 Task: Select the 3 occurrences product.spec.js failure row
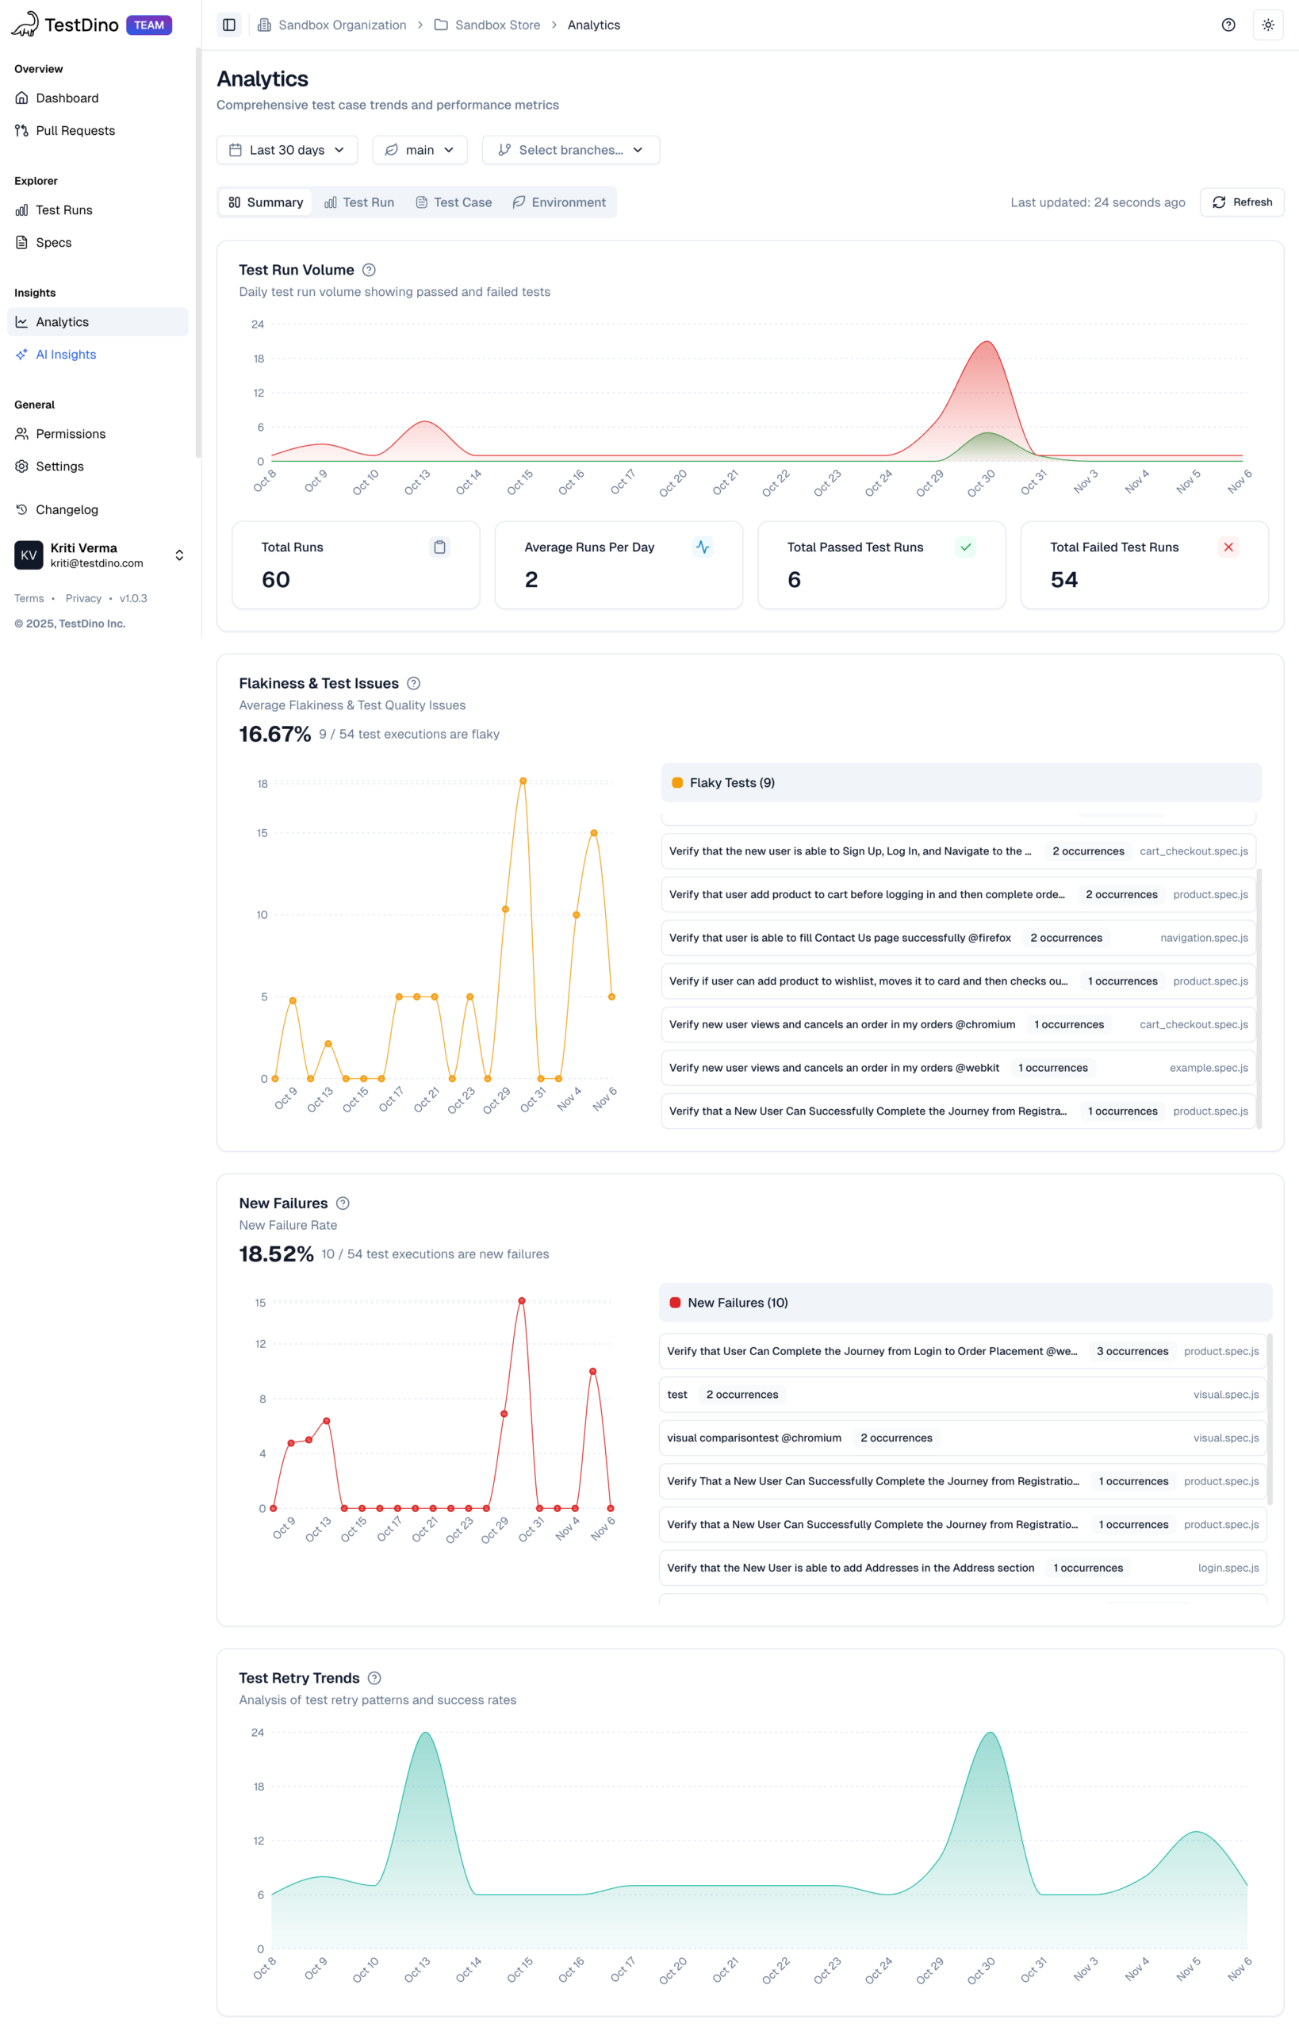(x=962, y=1351)
